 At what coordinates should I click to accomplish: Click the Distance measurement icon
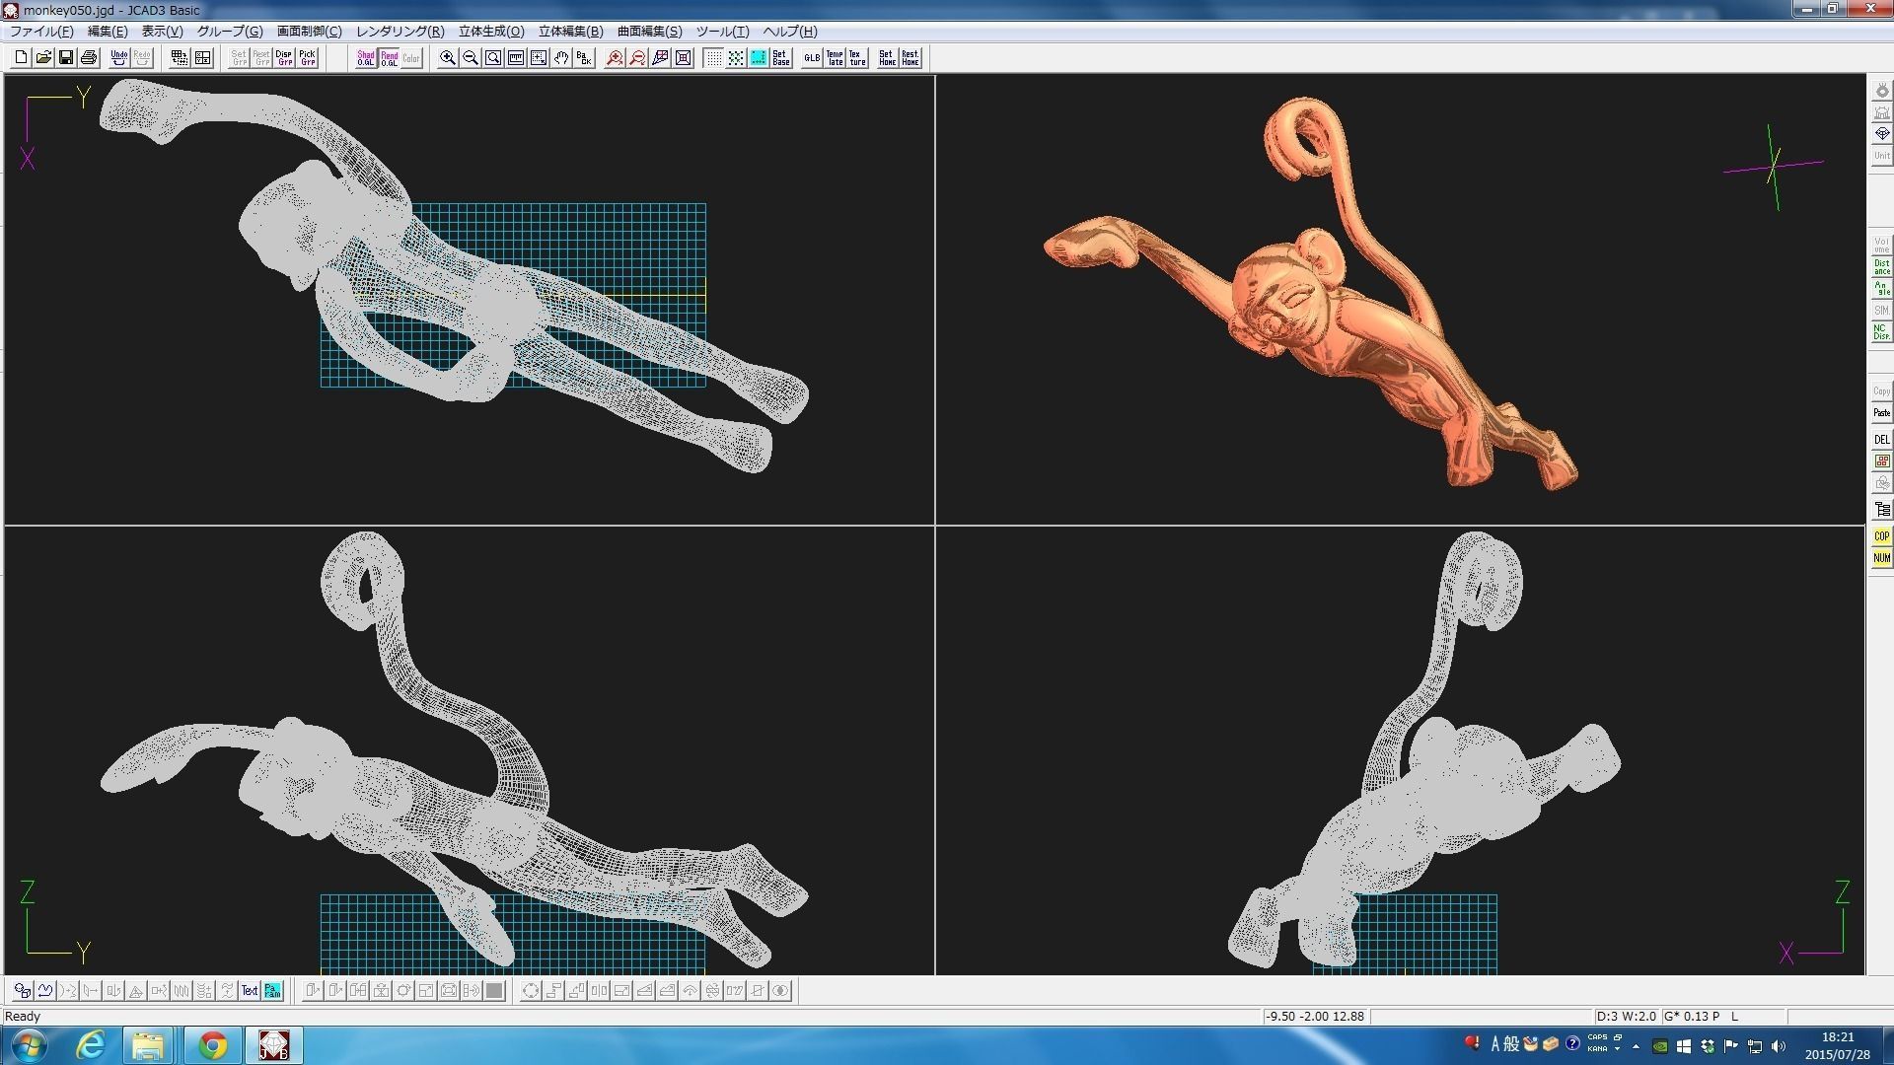pos(1881,267)
